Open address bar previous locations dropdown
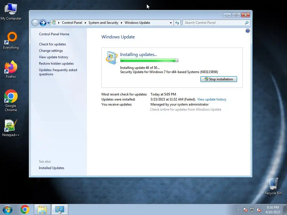287x215 pixels. 171,23
